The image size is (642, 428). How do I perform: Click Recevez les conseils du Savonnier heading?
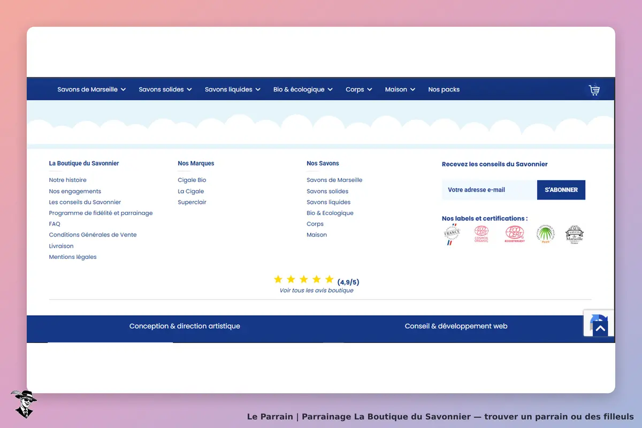[x=495, y=164]
